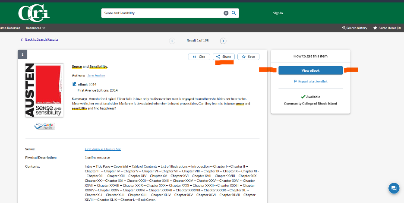
Task: Run search with the magnifier icon
Action: tap(234, 13)
